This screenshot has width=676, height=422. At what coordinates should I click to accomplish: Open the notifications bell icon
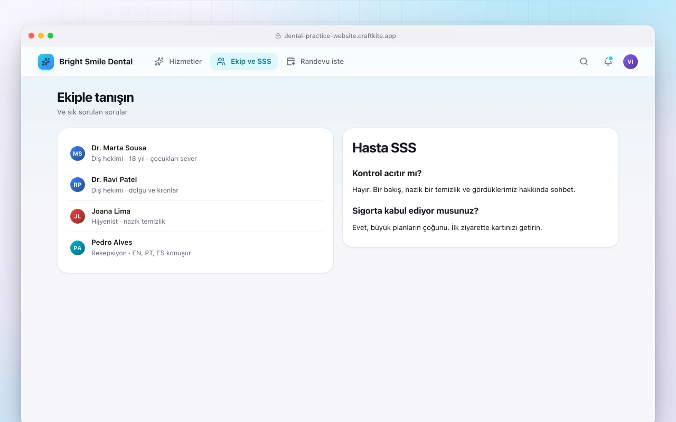(x=608, y=62)
